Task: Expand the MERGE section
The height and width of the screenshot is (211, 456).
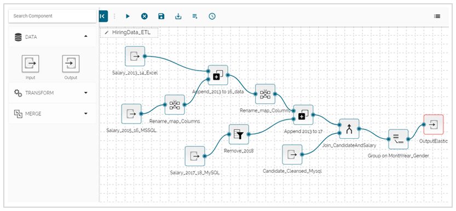Action: click(85, 114)
